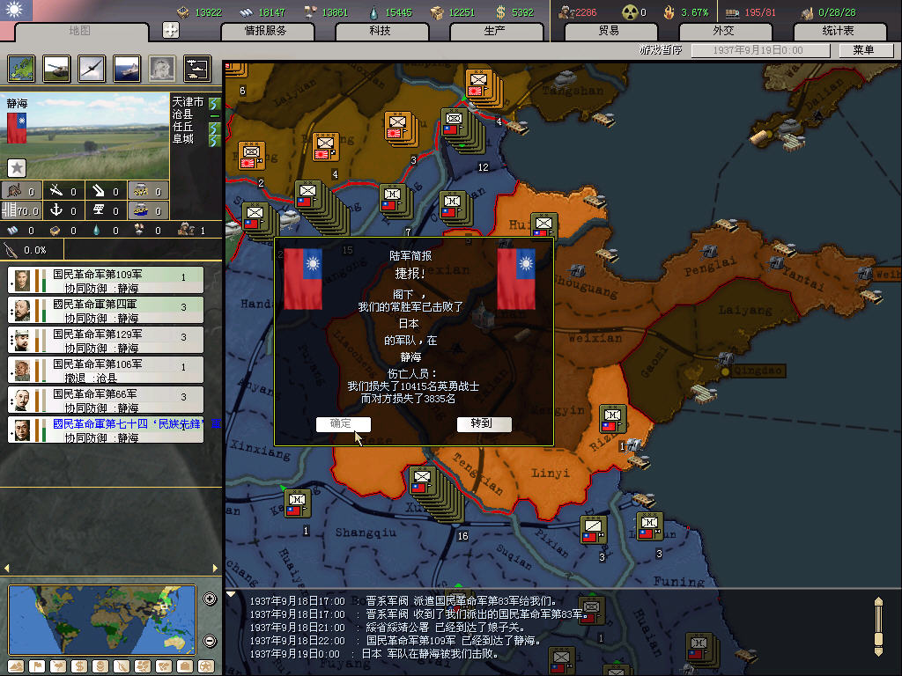The width and height of the screenshot is (902, 676).
Task: Click the money dollar icon showing 5392
Action: [x=501, y=12]
